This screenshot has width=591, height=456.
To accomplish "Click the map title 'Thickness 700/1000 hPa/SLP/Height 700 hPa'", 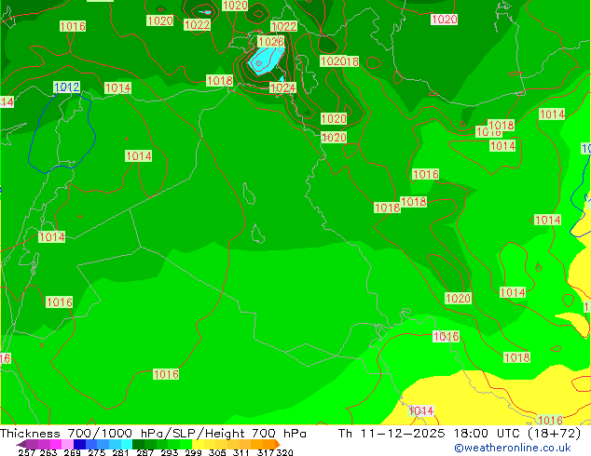I will 153,433.
